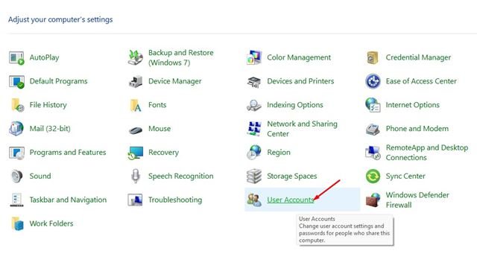Screen dimensions: 477x271
Task: Open Programs and Features link
Action: 68,153
